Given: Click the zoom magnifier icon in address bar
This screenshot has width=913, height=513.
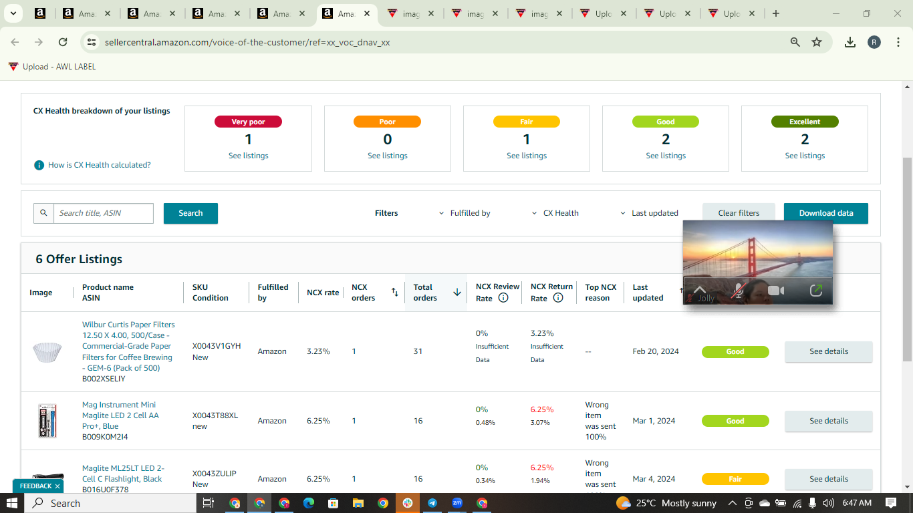Looking at the screenshot, I should pyautogui.click(x=795, y=42).
